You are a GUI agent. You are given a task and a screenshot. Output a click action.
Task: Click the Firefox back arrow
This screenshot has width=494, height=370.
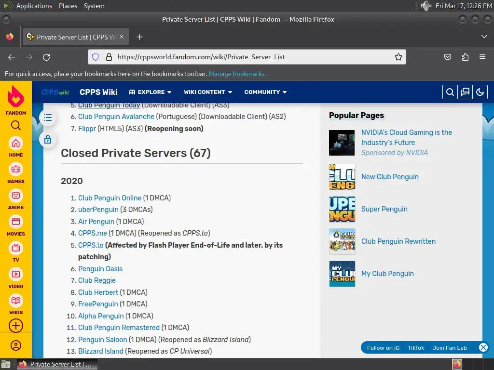pos(12,57)
